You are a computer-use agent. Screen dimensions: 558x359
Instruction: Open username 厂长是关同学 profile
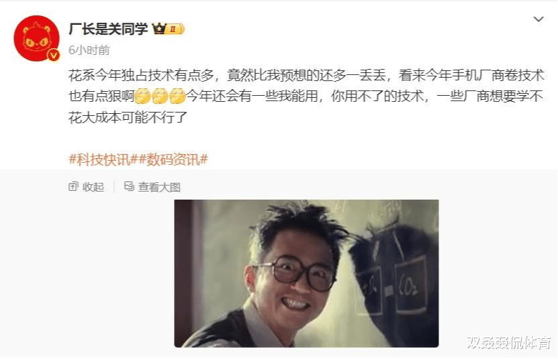[x=108, y=29]
